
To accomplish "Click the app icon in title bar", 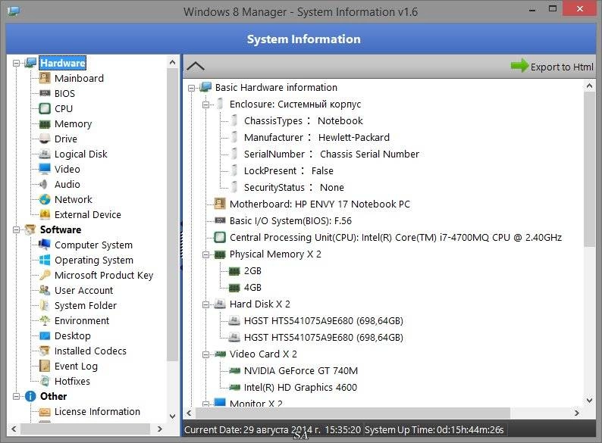I will tap(13, 11).
